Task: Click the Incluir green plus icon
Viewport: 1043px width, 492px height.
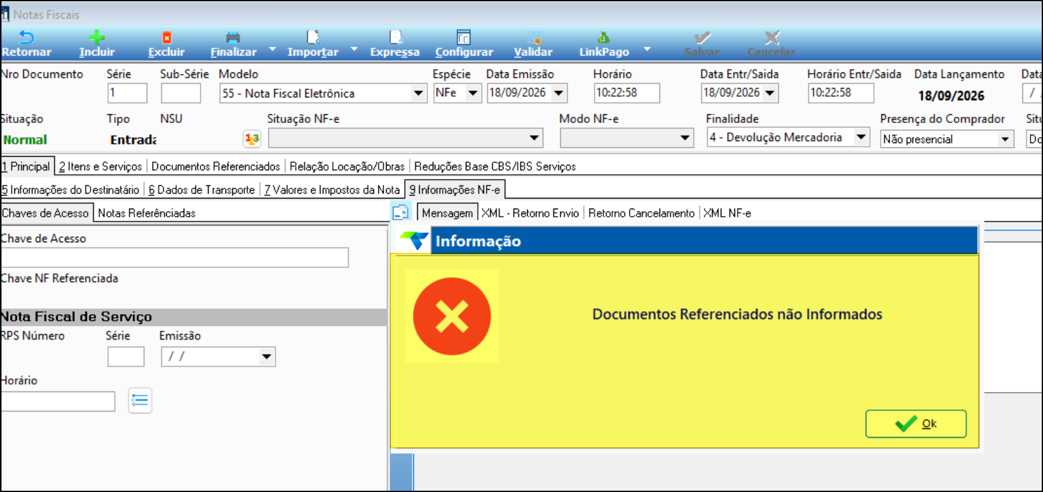Action: tap(97, 37)
